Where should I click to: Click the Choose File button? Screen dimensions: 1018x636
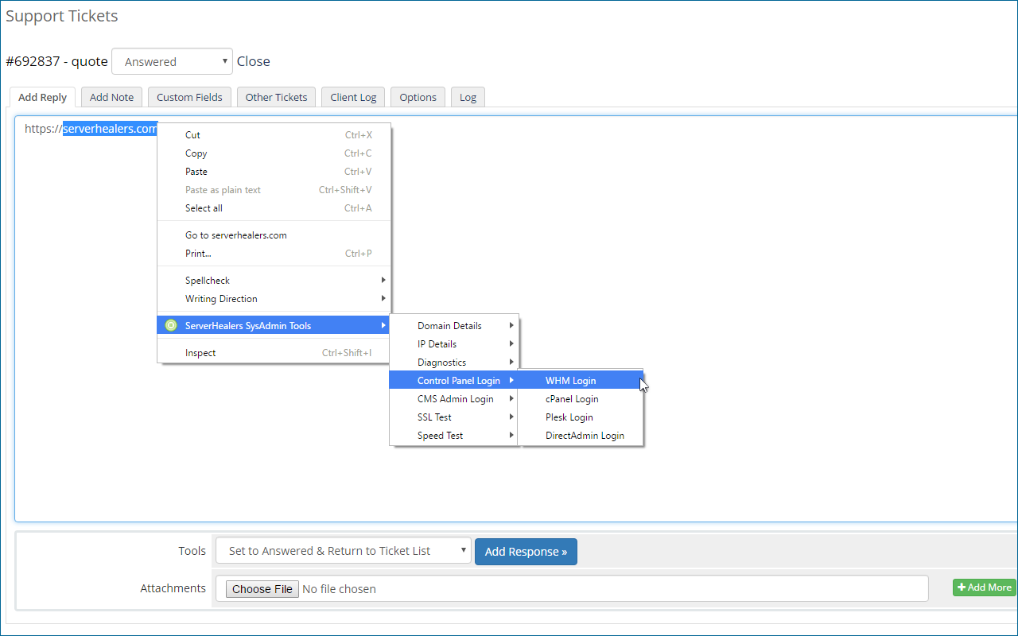(x=262, y=589)
